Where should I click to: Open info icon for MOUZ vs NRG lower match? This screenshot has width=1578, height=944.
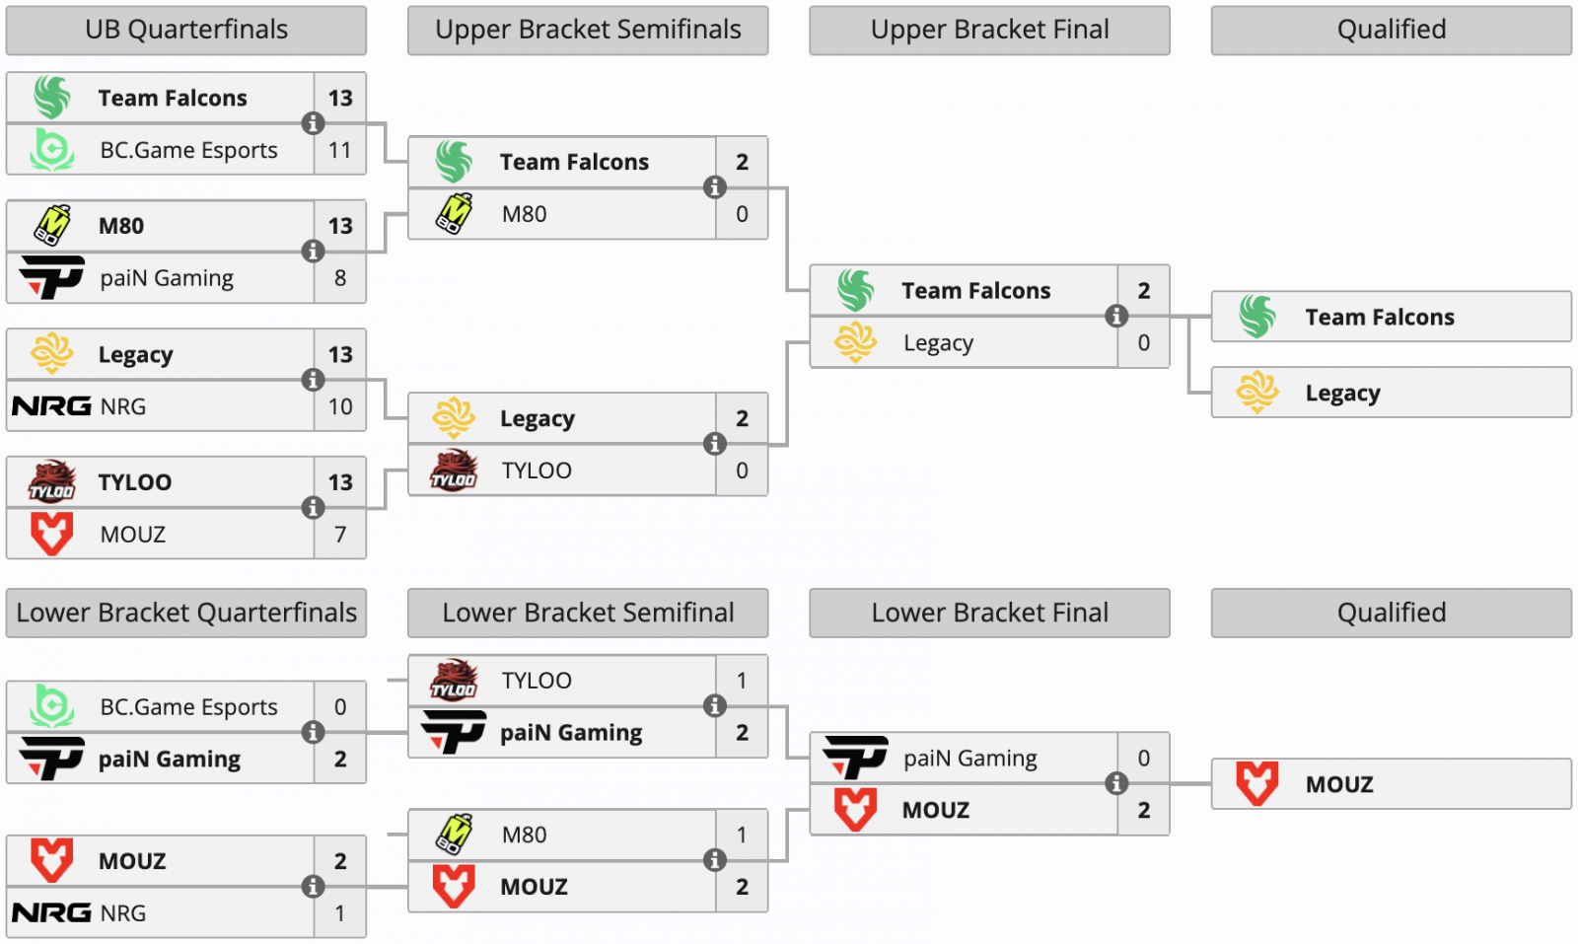point(313,886)
